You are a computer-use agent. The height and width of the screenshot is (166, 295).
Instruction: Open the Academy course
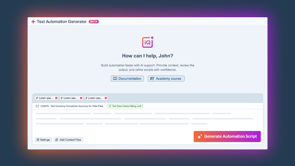click(x=166, y=78)
